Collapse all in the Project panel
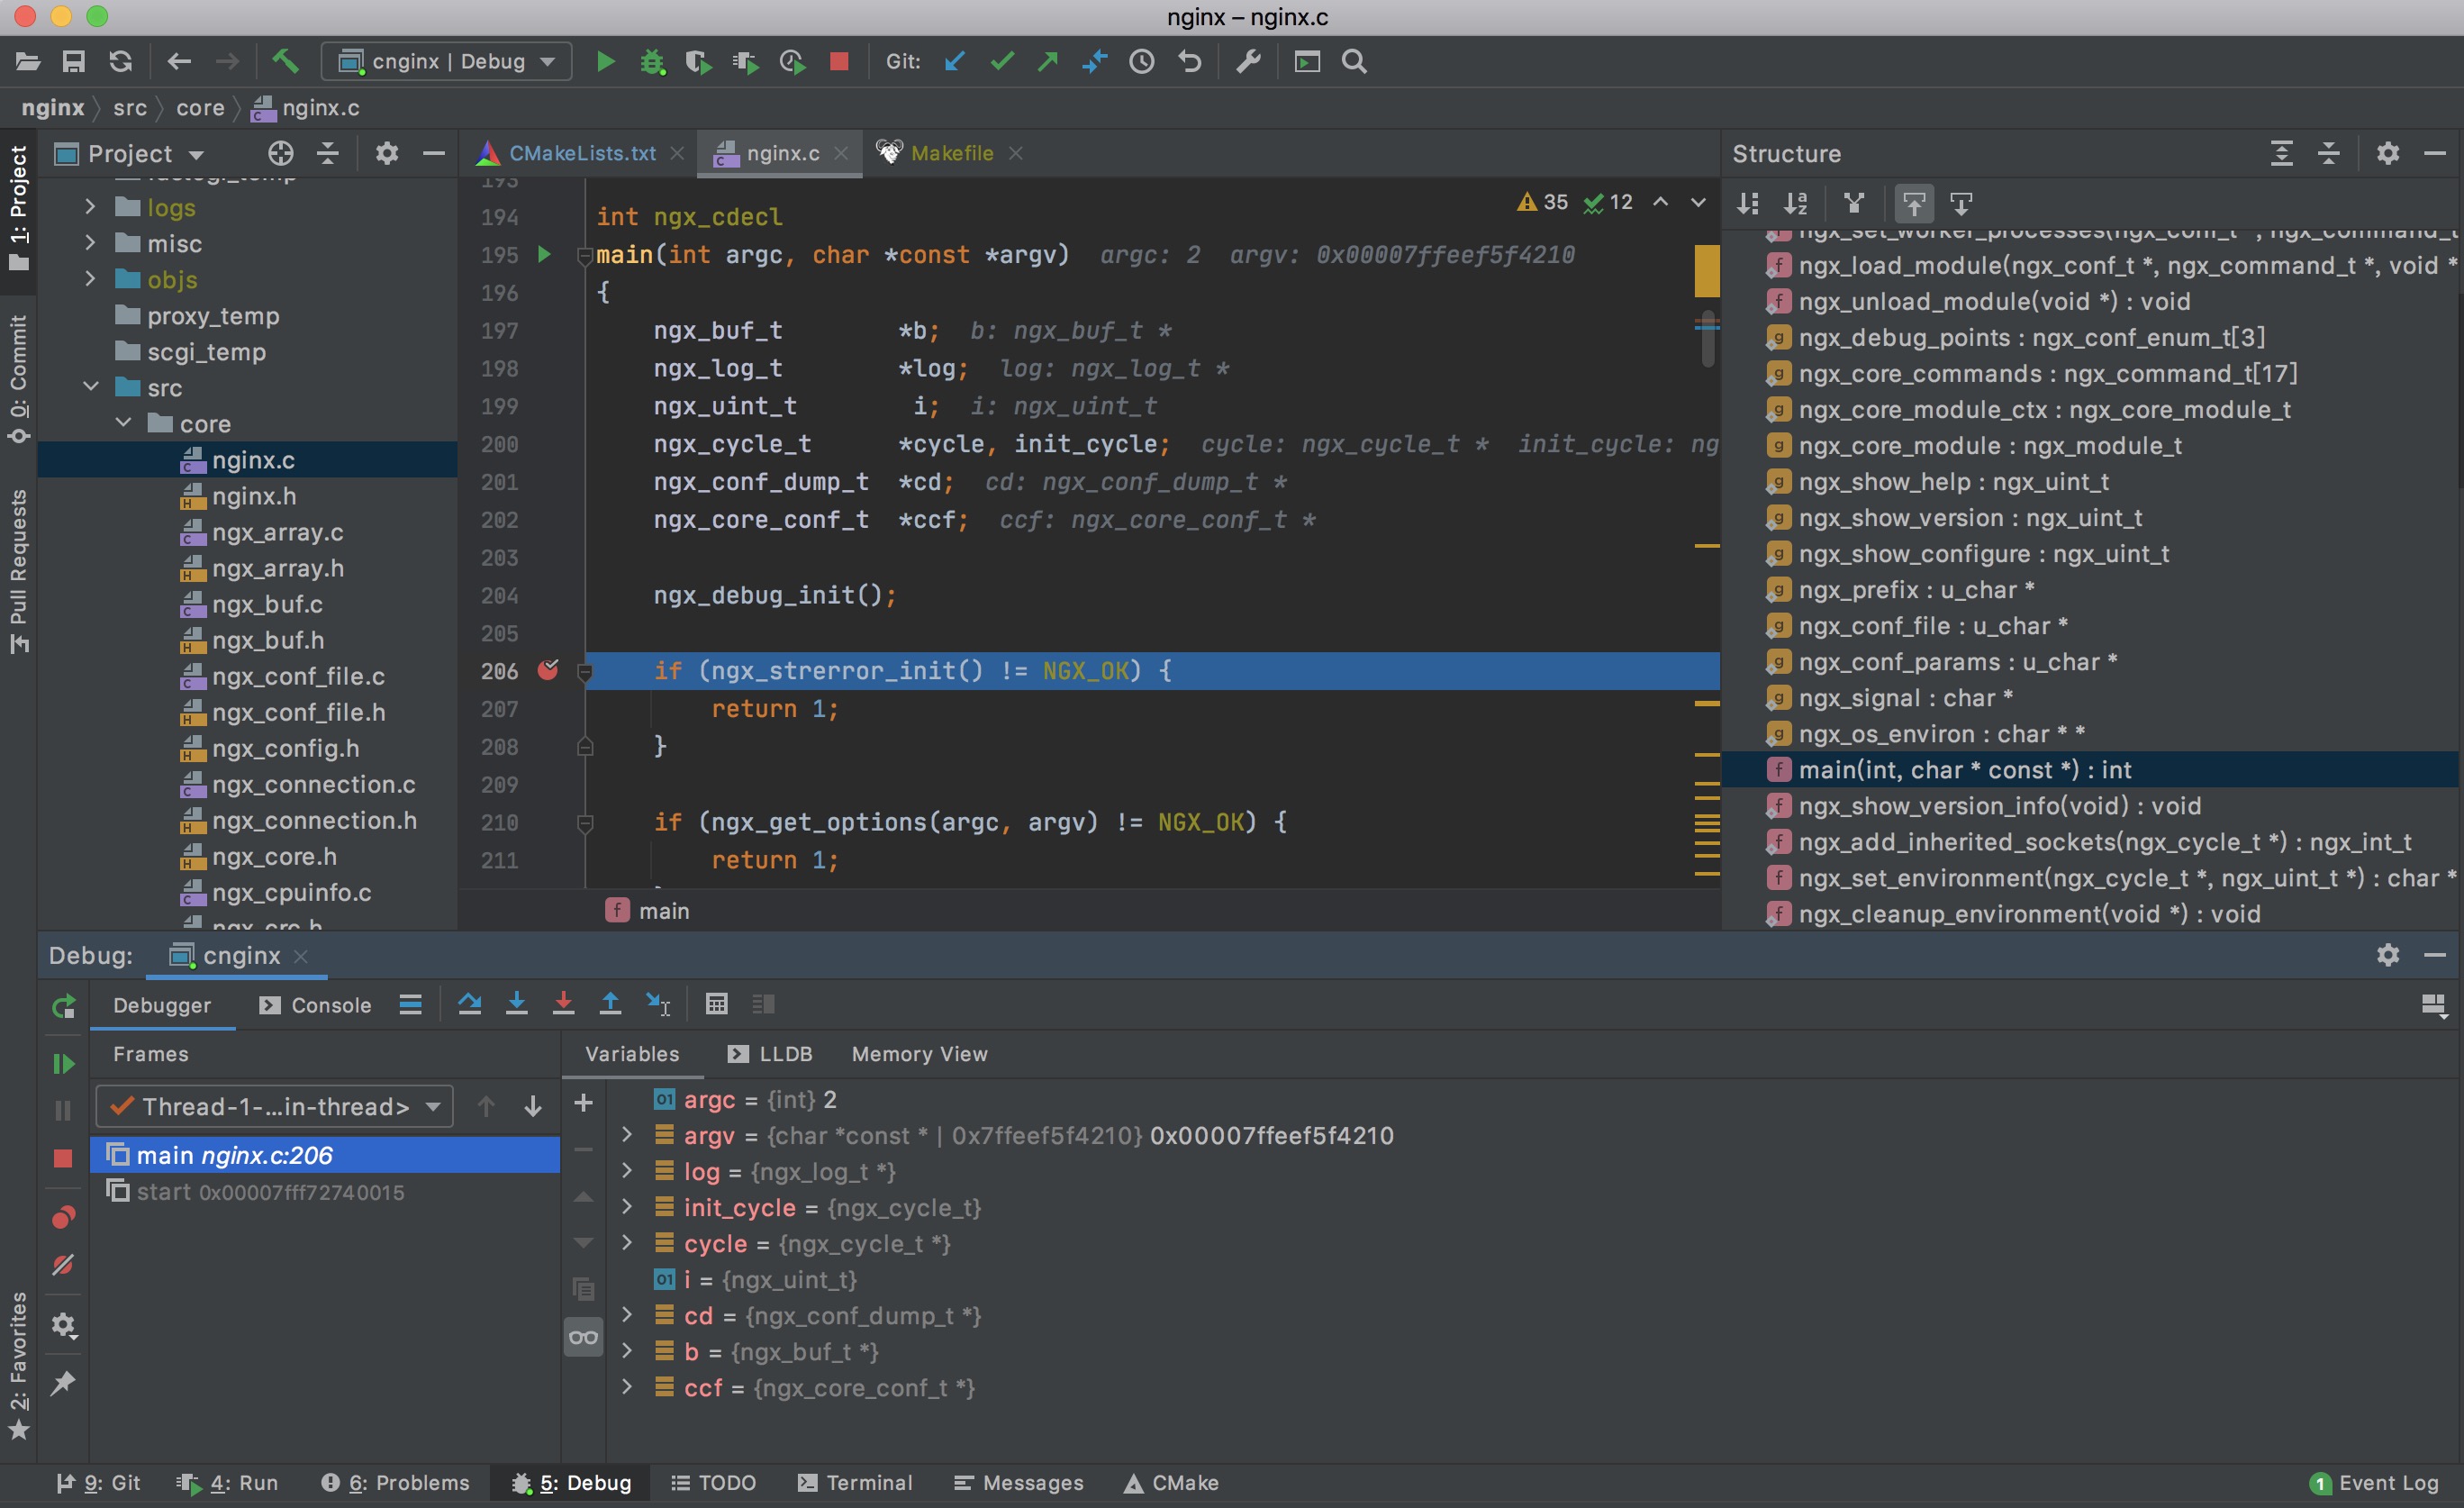The height and width of the screenshot is (1508, 2464). 328,153
